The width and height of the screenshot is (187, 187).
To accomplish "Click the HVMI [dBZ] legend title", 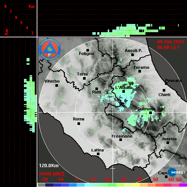I will coord(52,174).
